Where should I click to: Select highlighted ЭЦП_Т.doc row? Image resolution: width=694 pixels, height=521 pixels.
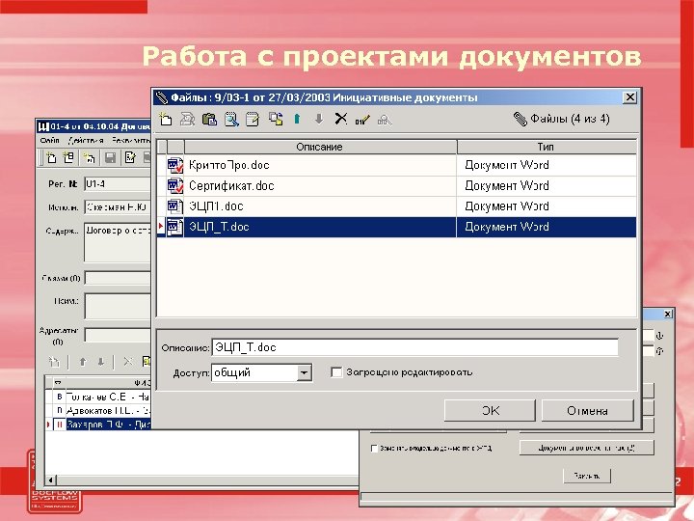coord(396,227)
